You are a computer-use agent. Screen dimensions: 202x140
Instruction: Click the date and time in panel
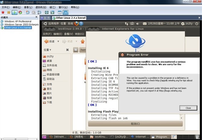tap(164, 24)
